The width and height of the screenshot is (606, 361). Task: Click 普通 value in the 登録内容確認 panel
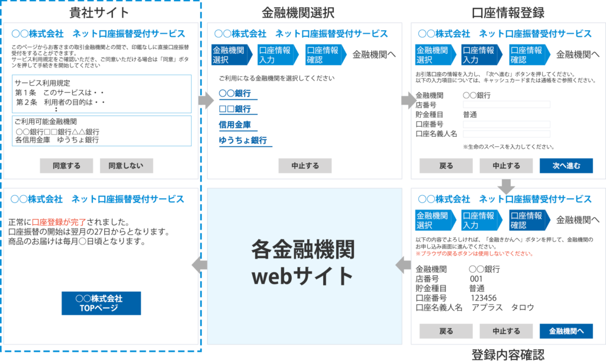tap(476, 288)
